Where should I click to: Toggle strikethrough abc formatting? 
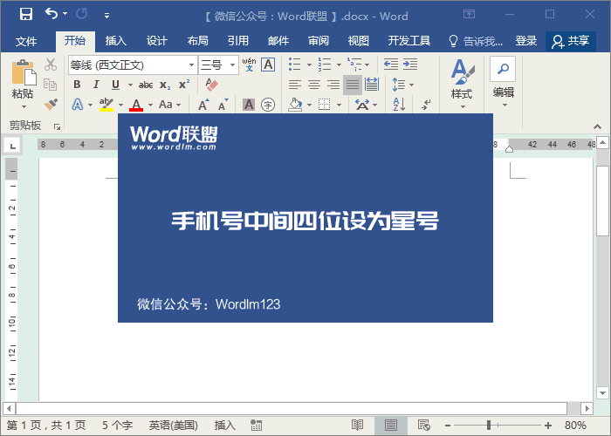(146, 85)
